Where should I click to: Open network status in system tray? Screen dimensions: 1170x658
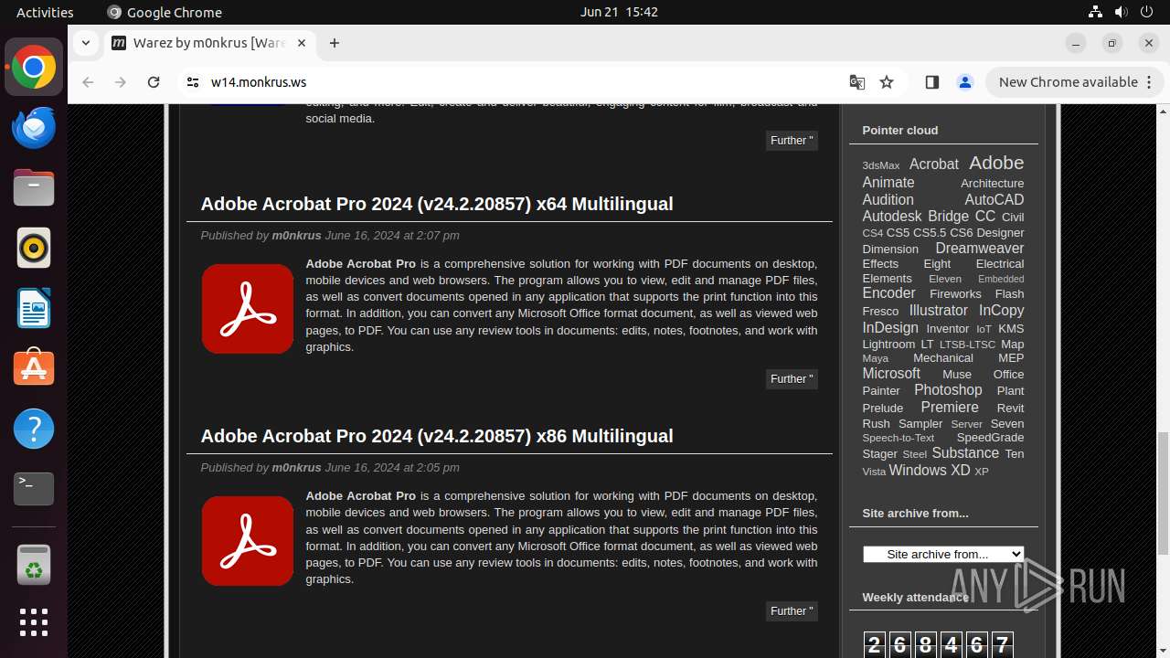tap(1095, 12)
